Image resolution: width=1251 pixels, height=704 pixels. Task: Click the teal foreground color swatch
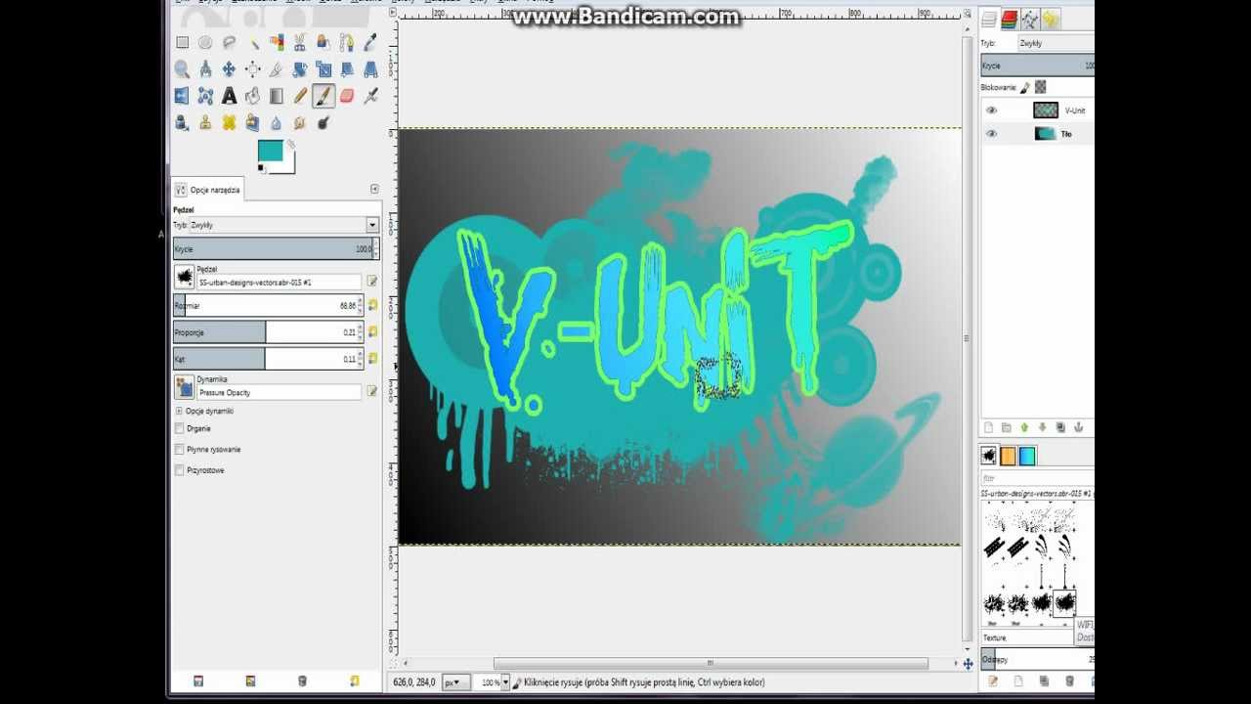point(270,151)
